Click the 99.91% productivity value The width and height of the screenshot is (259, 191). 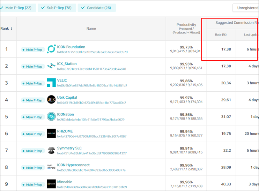(186, 148)
